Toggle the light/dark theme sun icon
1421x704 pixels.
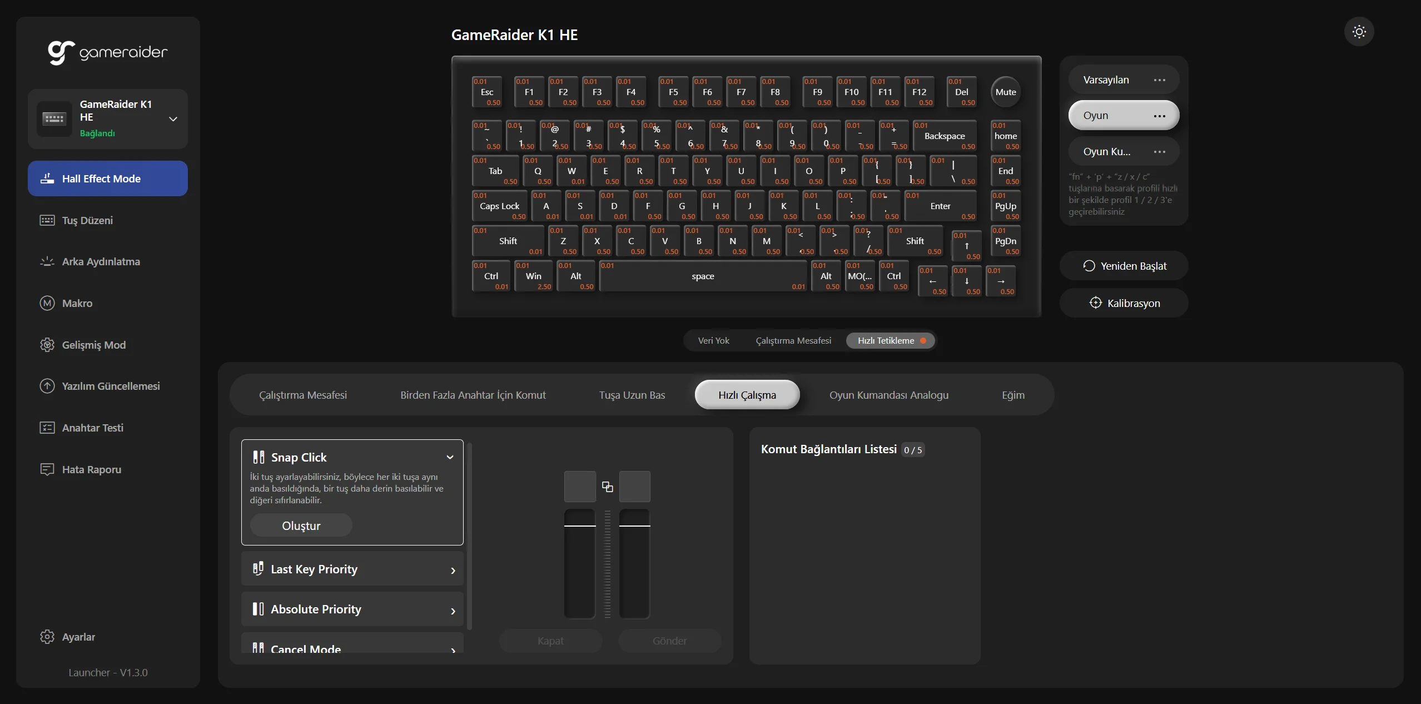tap(1359, 32)
